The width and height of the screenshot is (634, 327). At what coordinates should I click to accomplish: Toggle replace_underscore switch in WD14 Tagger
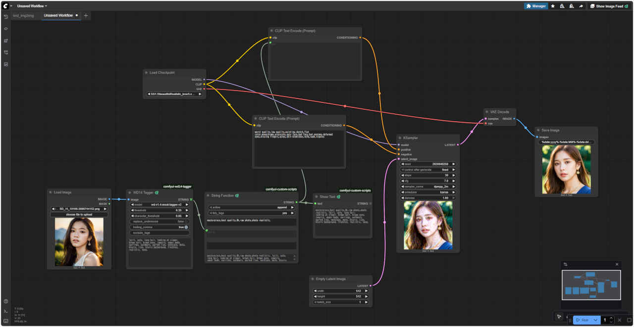tap(186, 221)
